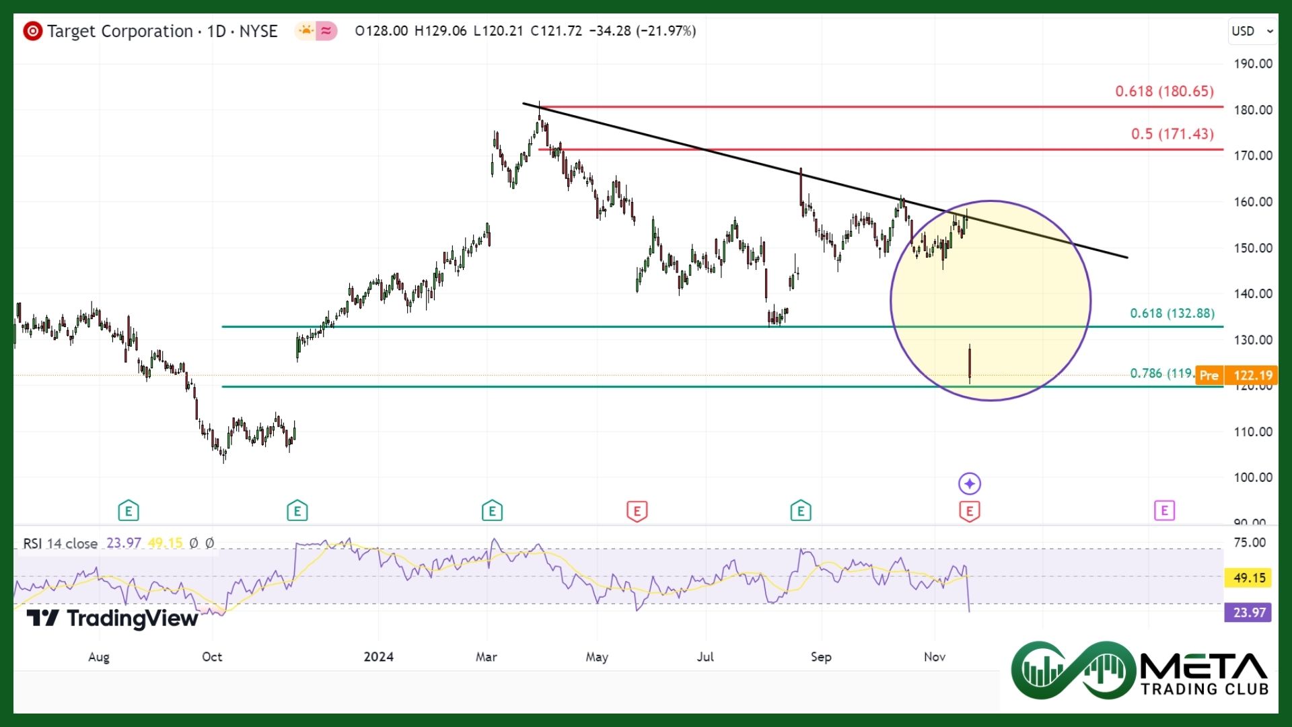The image size is (1292, 727).
Task: Click the 0.5 (171.43) Fibonacci label
Action: point(1172,134)
